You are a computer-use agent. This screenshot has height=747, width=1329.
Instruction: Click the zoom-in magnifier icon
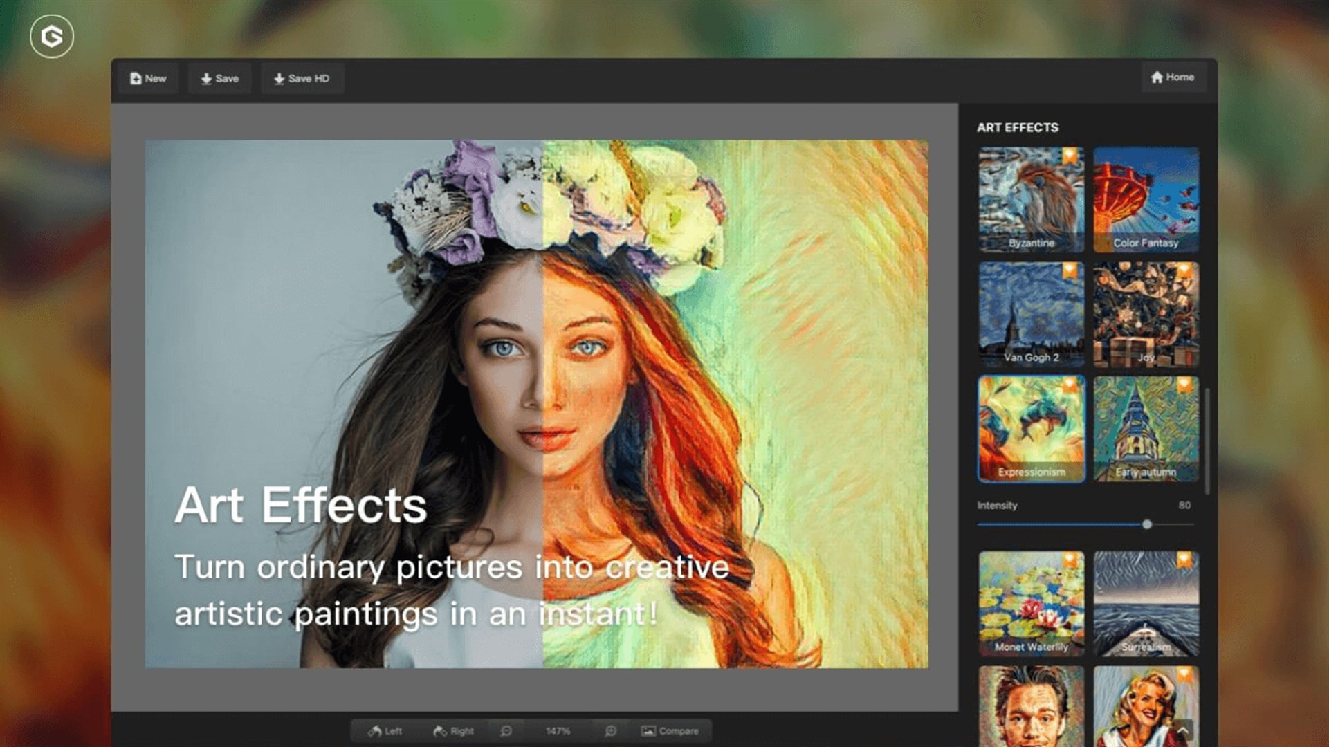tap(612, 730)
